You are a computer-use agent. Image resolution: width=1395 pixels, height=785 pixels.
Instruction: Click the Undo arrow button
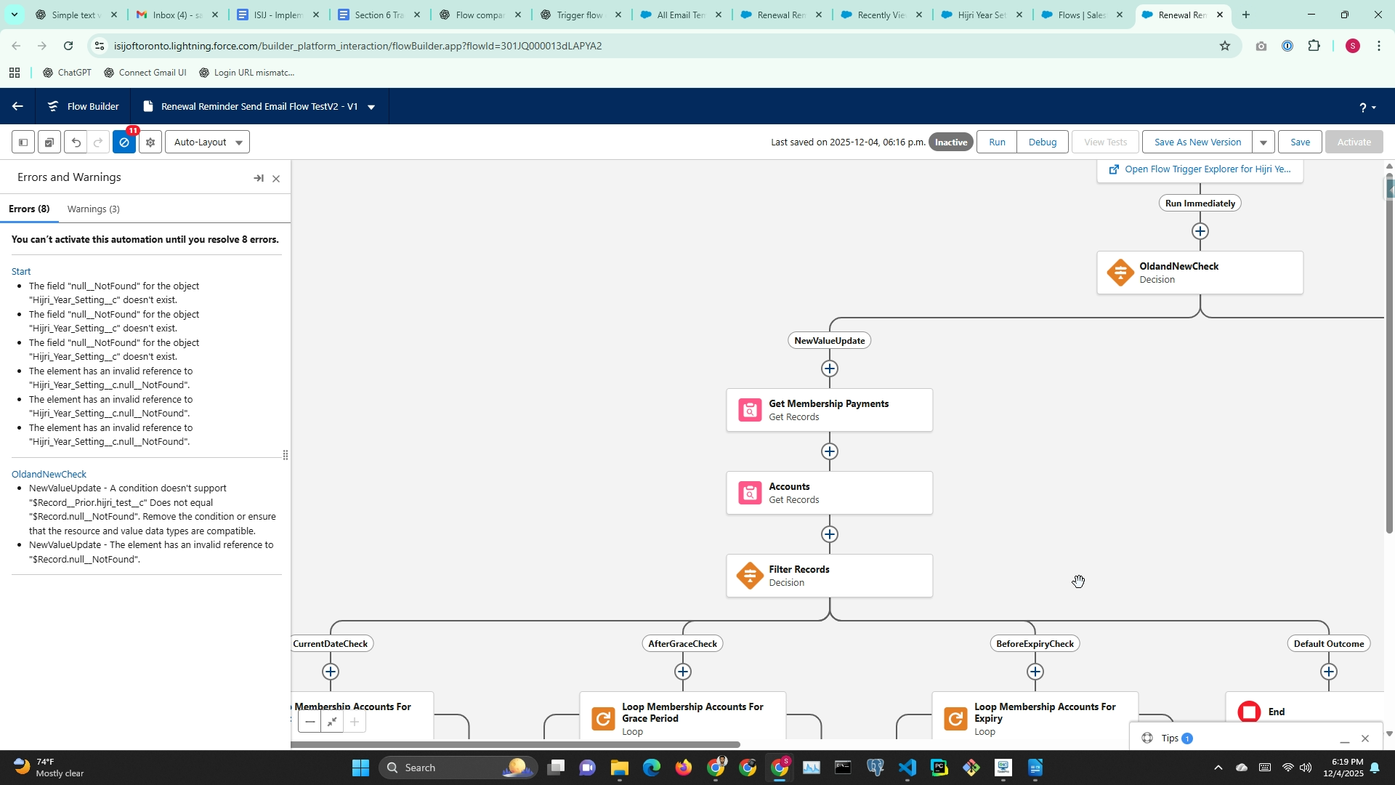coord(76,142)
